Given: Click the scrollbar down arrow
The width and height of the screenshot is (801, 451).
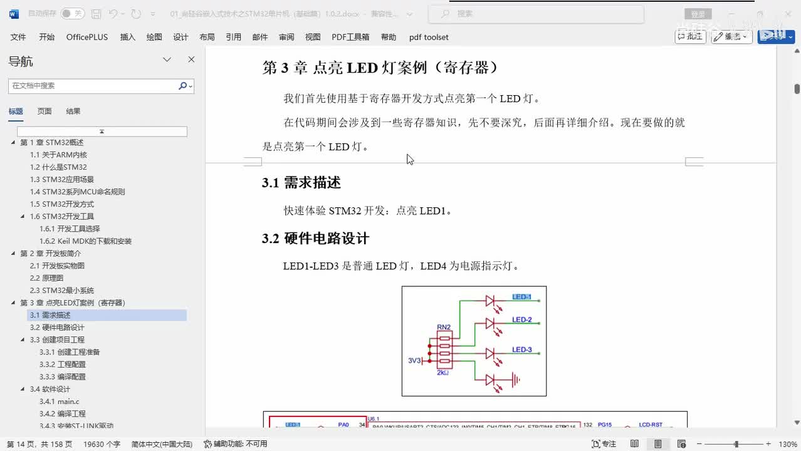Looking at the screenshot, I should (797, 423).
